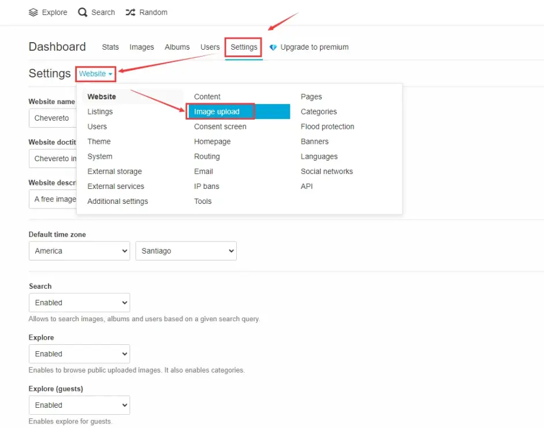544x428 pixels.
Task: Click the Explore layers icon
Action: (33, 12)
